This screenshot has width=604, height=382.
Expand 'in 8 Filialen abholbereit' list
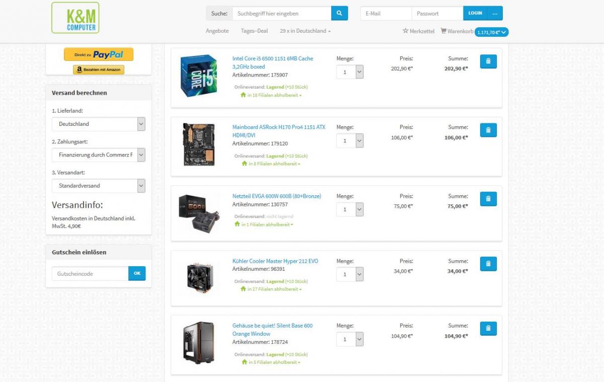click(x=271, y=164)
